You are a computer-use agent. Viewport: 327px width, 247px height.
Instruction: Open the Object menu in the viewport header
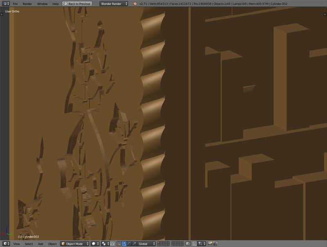[52, 243]
